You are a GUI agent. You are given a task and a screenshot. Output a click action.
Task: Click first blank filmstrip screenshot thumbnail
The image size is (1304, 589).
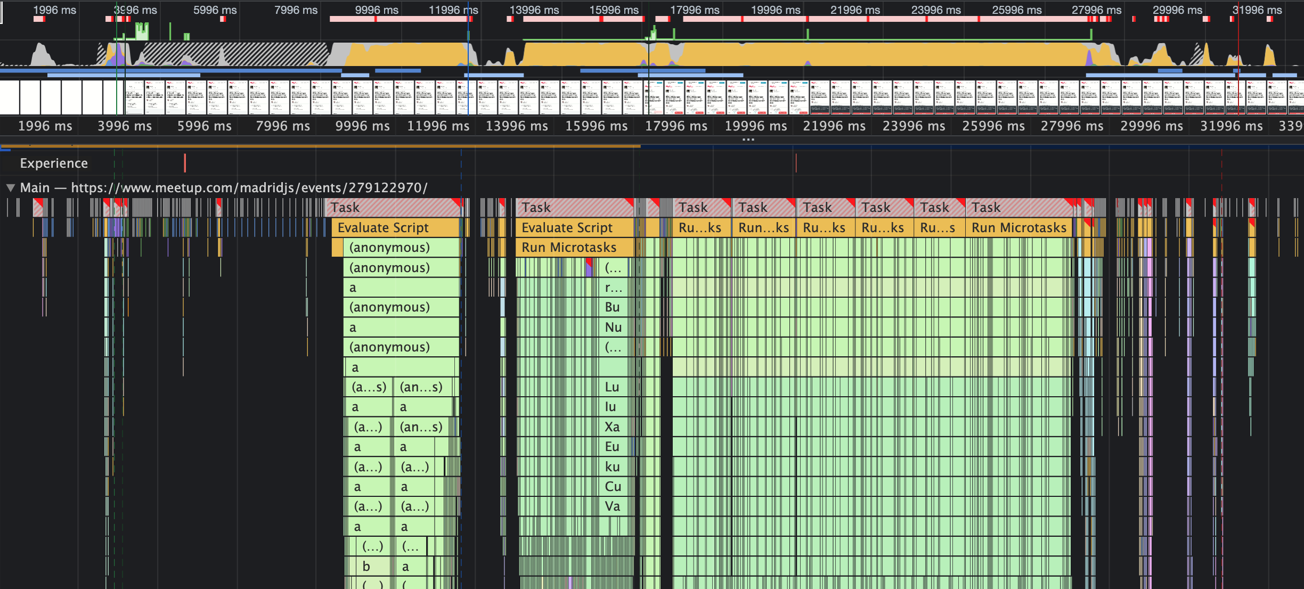click(x=10, y=97)
